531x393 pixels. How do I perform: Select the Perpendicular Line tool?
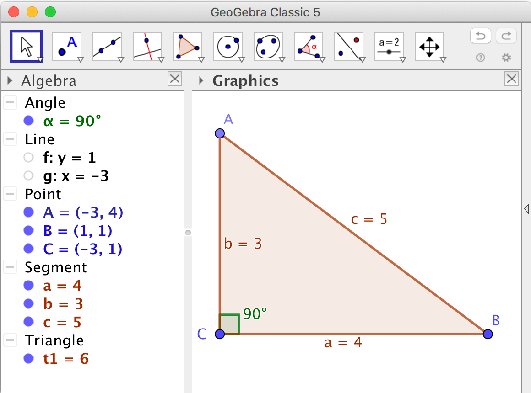click(148, 47)
